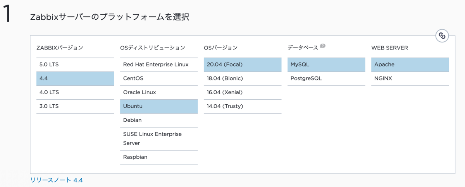Open the database help question mark icon
Viewport: 465px width, 187px height.
[x=323, y=46]
